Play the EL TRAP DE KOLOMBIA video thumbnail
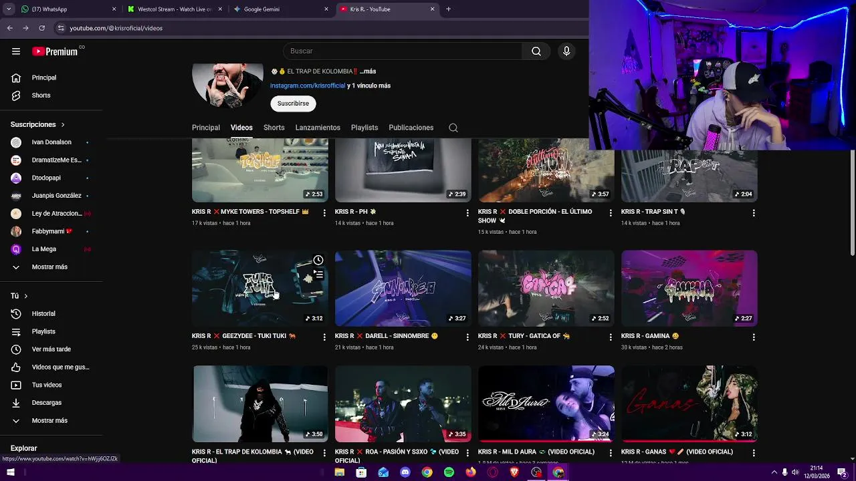856x481 pixels. tap(260, 404)
